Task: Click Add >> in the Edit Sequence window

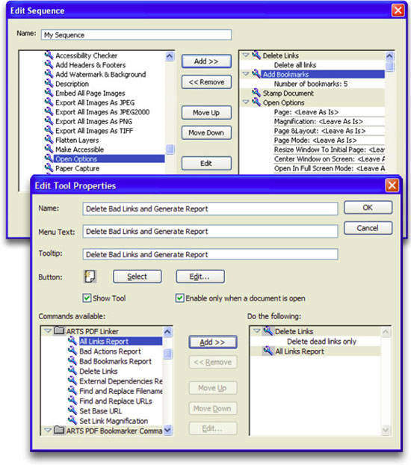Action: click(206, 61)
